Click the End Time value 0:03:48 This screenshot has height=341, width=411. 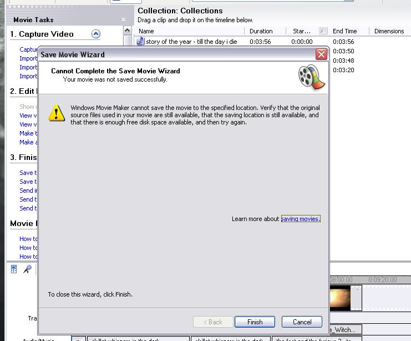pos(343,61)
